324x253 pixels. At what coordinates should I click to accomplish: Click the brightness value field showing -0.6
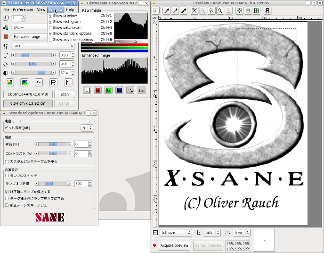click(x=65, y=64)
